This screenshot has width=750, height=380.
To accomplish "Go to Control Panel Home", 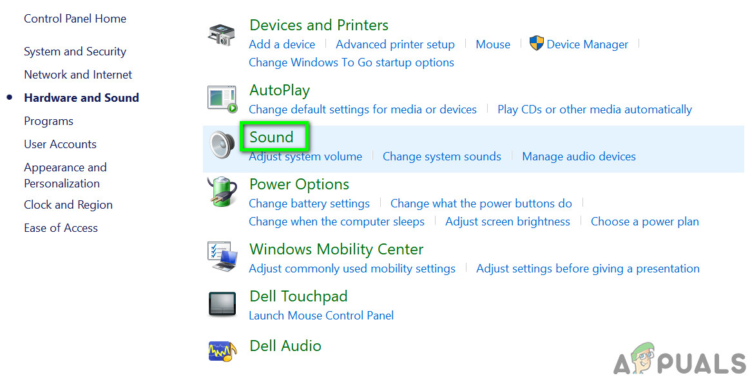I will point(75,19).
